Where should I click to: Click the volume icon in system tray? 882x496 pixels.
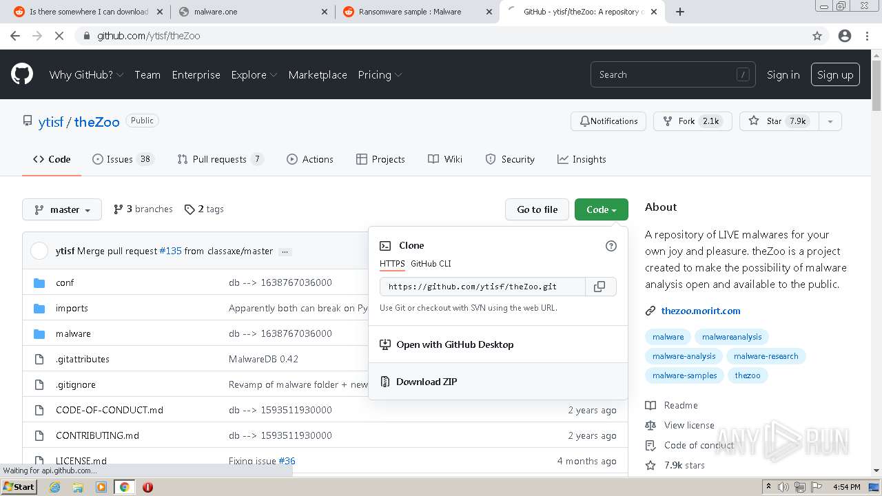783,487
